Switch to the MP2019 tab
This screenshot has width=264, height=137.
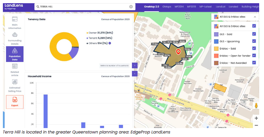(191, 7)
